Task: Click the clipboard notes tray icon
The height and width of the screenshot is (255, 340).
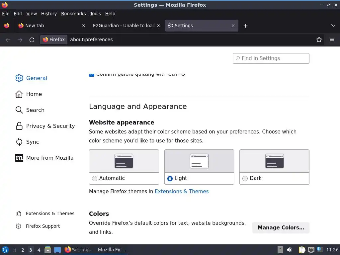Action: pos(302,250)
